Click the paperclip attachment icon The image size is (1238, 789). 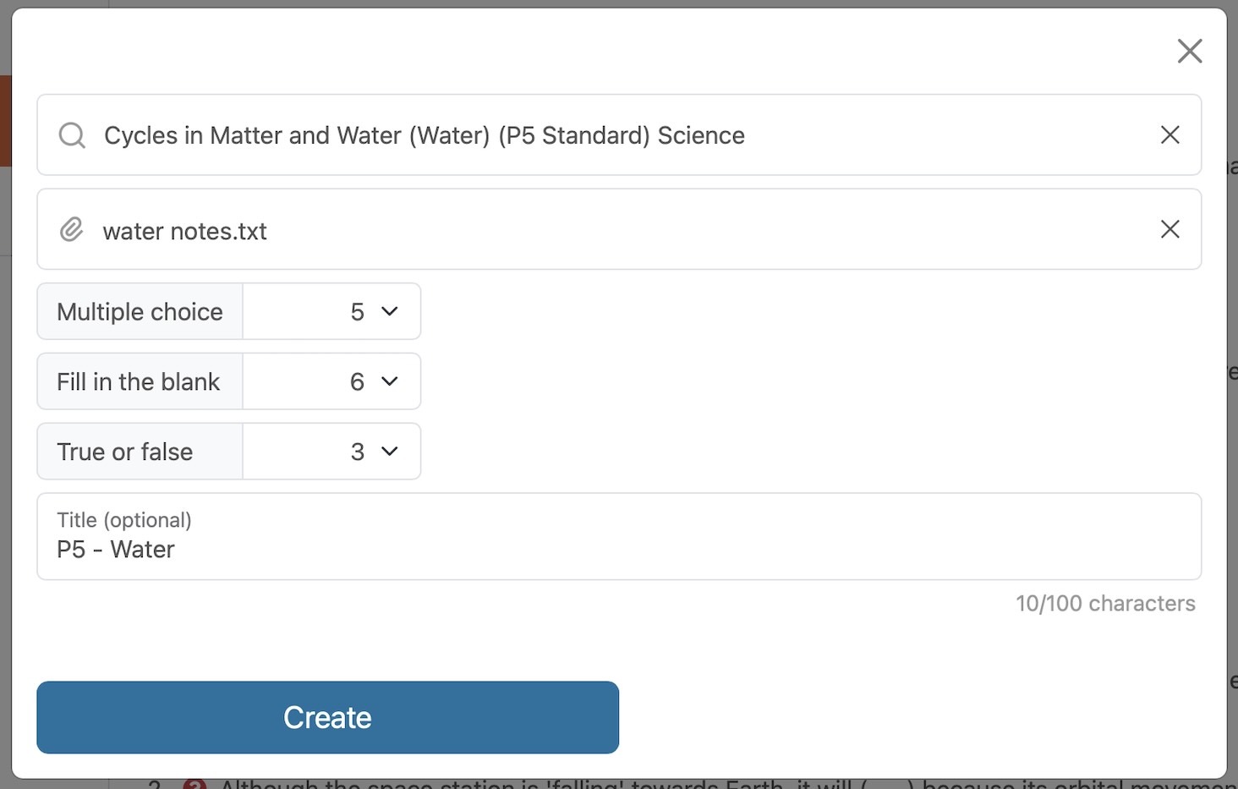click(72, 229)
